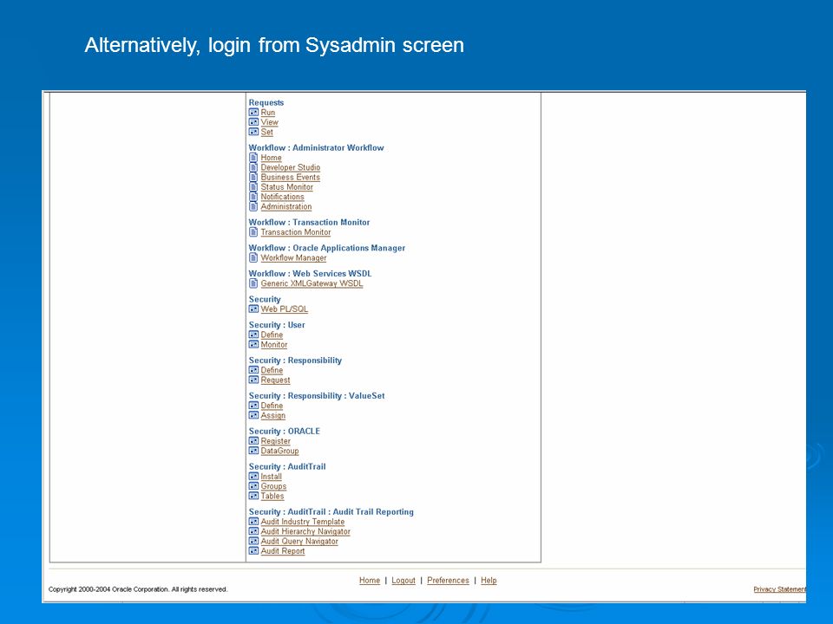This screenshot has width=833, height=624.
Task: Open the AuditTrail Install link
Action: (x=271, y=477)
